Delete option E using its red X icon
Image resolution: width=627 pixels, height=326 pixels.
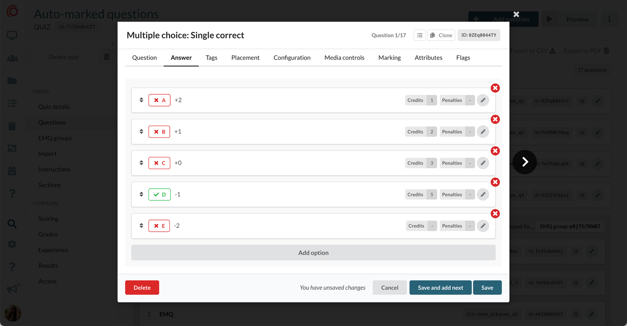[495, 214]
